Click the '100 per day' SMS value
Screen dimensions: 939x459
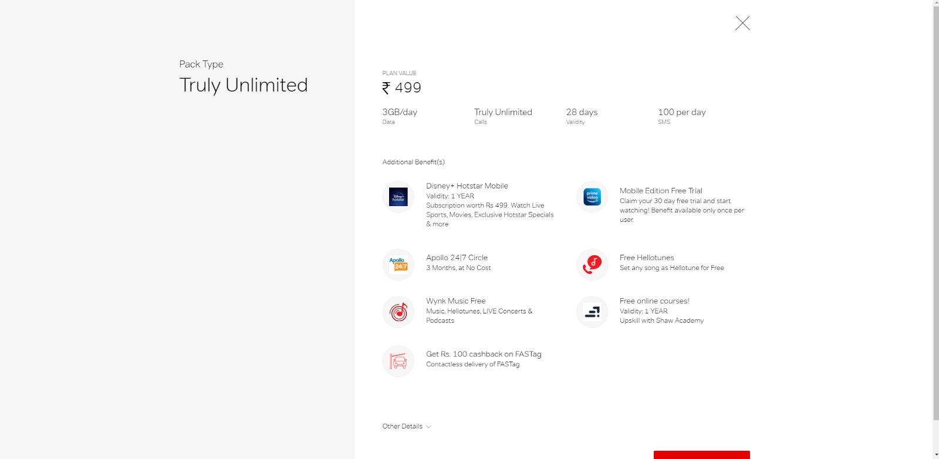click(682, 112)
